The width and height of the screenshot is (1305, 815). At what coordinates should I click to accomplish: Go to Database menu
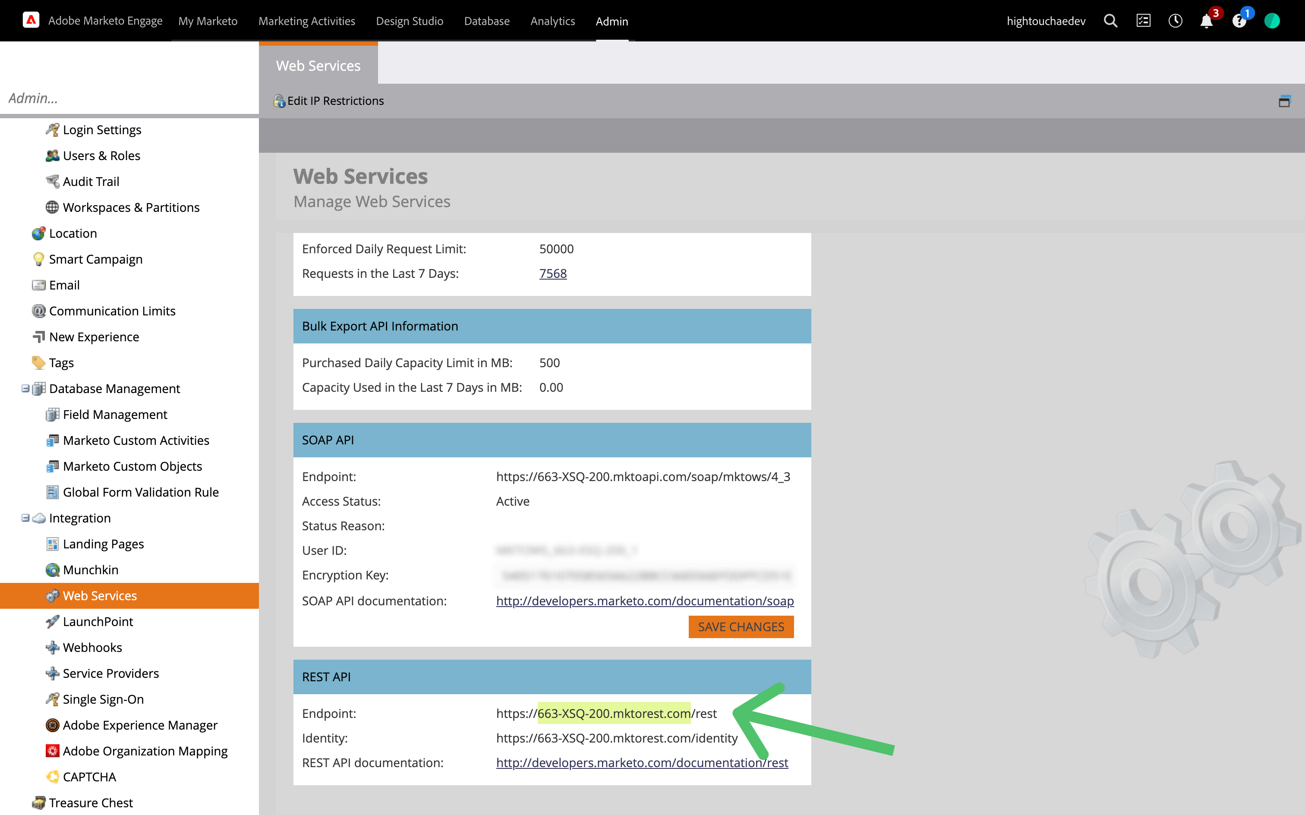tap(487, 21)
